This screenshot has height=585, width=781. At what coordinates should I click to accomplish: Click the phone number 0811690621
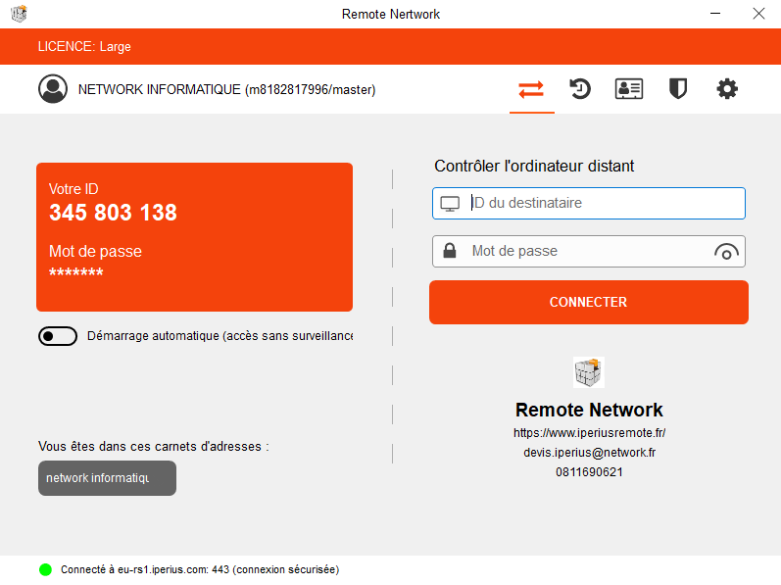click(x=589, y=472)
